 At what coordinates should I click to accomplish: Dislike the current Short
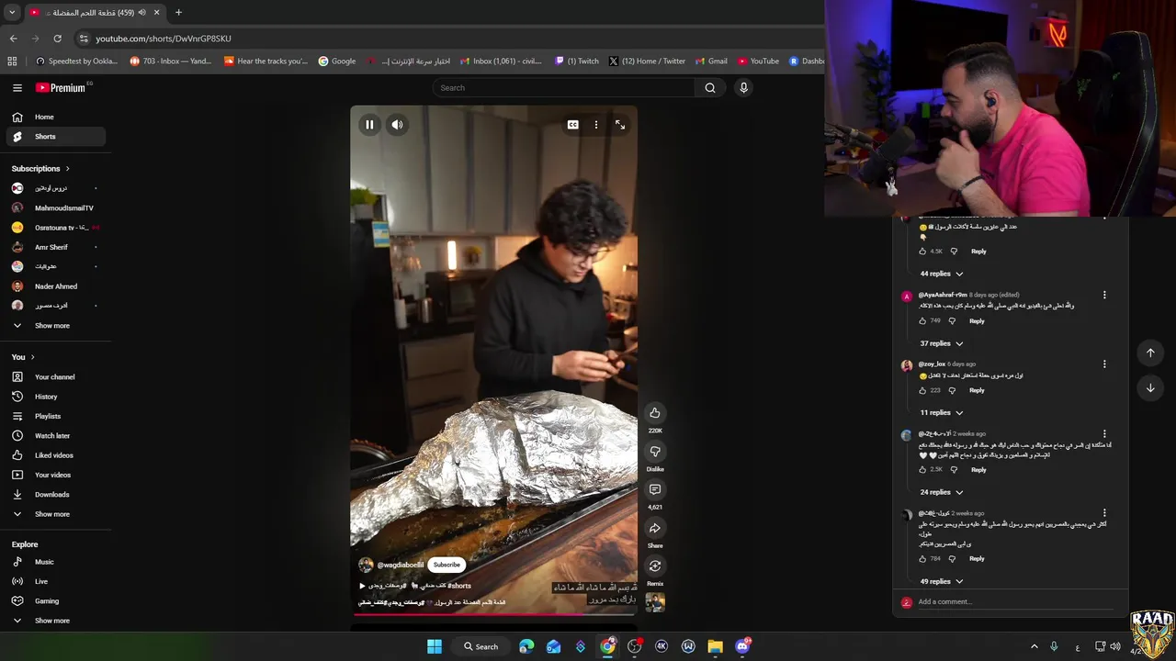point(655,451)
